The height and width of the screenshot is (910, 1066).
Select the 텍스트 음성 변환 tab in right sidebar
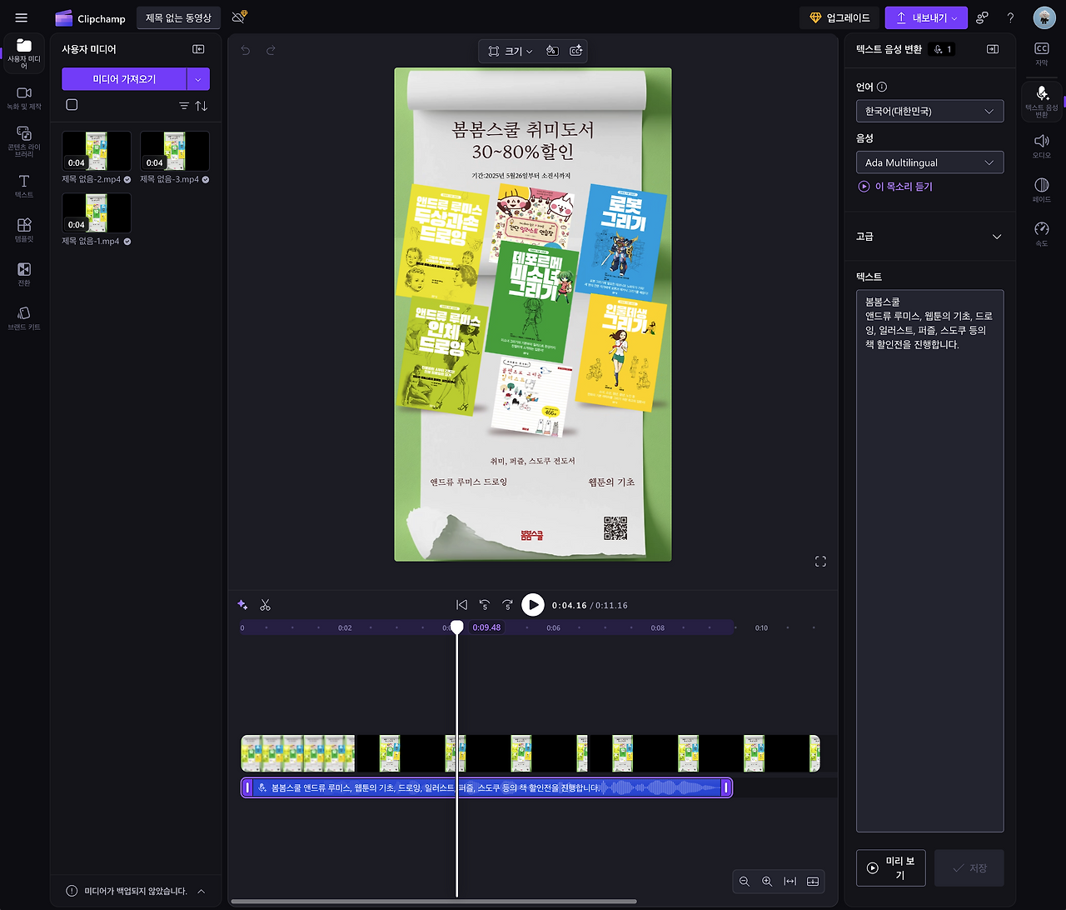click(x=1041, y=101)
